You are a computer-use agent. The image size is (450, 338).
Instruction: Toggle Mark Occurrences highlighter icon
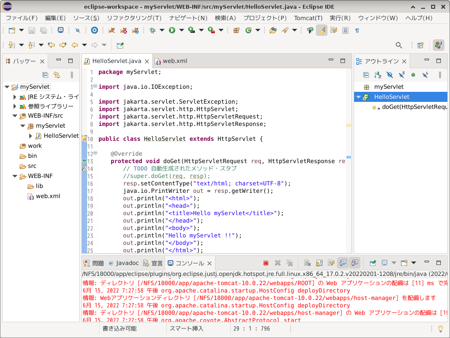[x=322, y=30]
